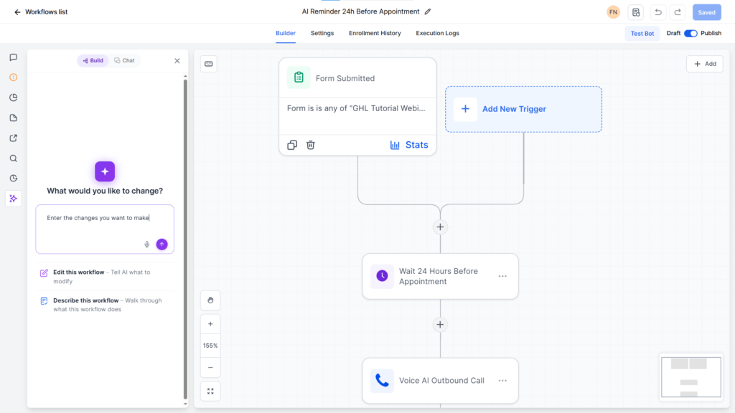735x413 pixels.
Task: Click the 155% zoom level
Action: pos(210,346)
